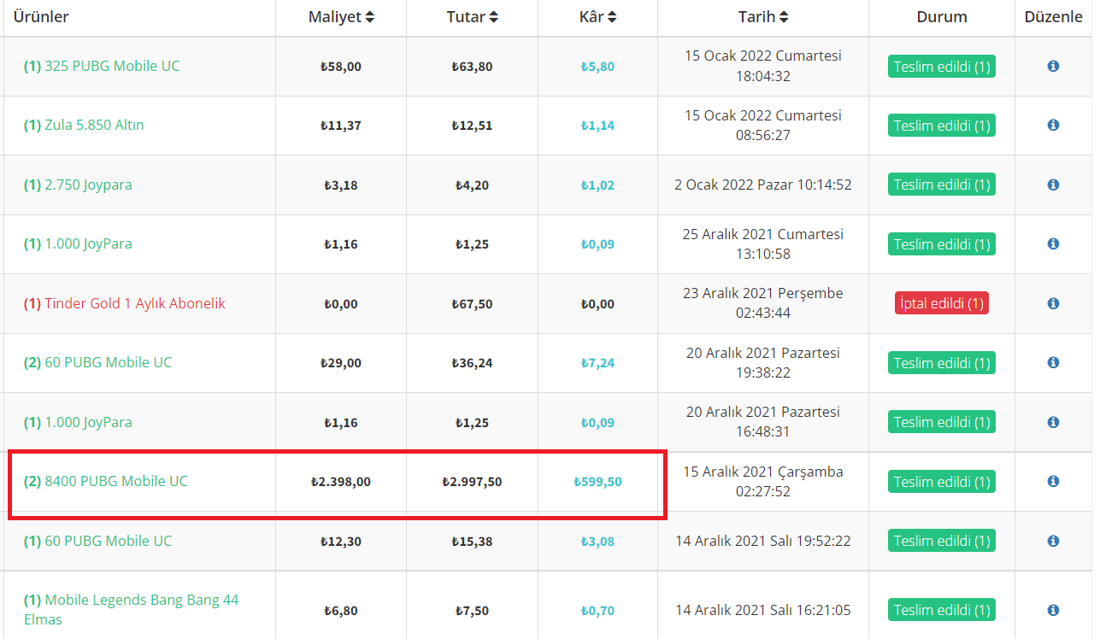Click info icon for Zula 5.850 Altın row

1053,125
